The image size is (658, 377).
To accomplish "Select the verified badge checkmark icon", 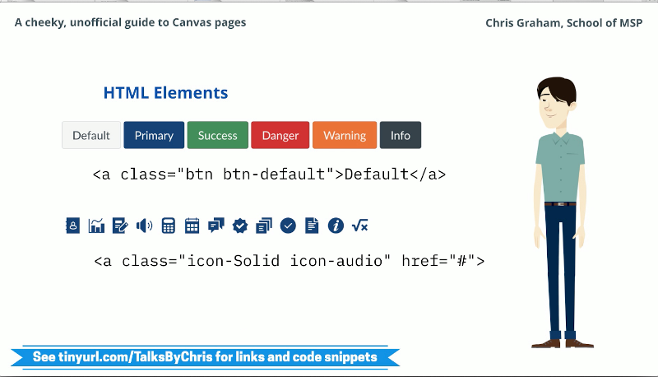I will tap(240, 225).
